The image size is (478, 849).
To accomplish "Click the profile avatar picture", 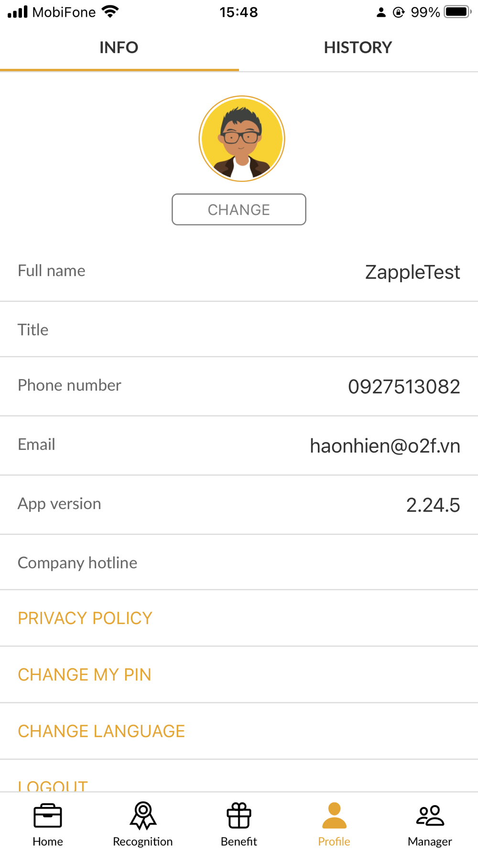I will (x=242, y=138).
